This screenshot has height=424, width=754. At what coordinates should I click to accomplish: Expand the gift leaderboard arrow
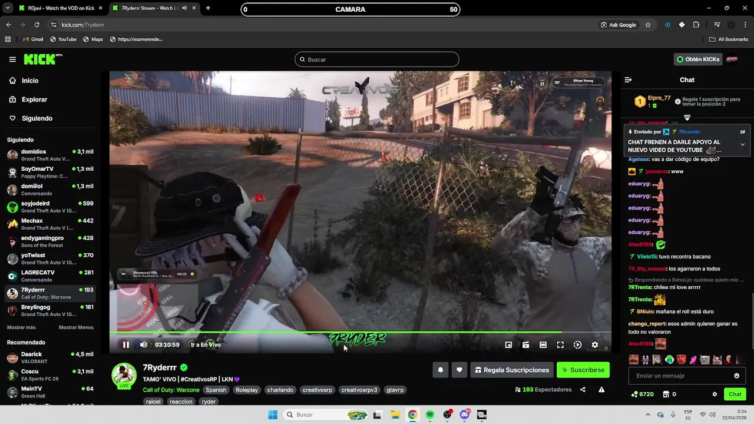coord(687,118)
